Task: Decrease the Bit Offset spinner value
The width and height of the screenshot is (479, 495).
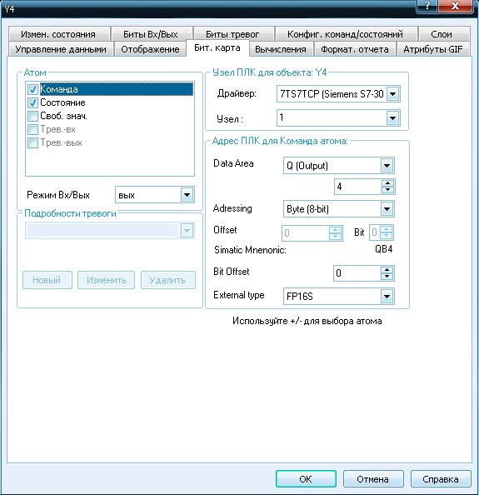Action: pos(387,277)
